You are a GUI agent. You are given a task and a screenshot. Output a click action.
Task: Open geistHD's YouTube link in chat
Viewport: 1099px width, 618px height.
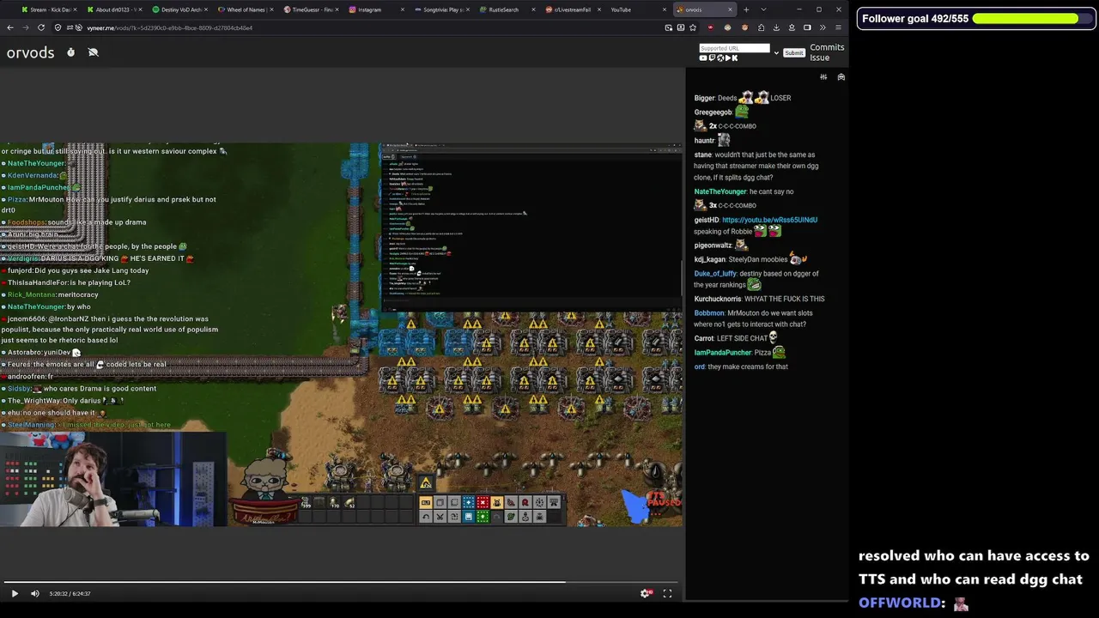coord(769,220)
